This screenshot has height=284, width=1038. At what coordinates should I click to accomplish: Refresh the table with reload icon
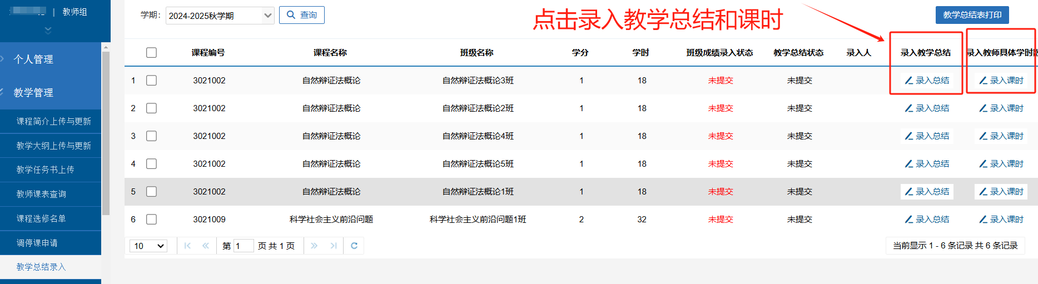[354, 246]
